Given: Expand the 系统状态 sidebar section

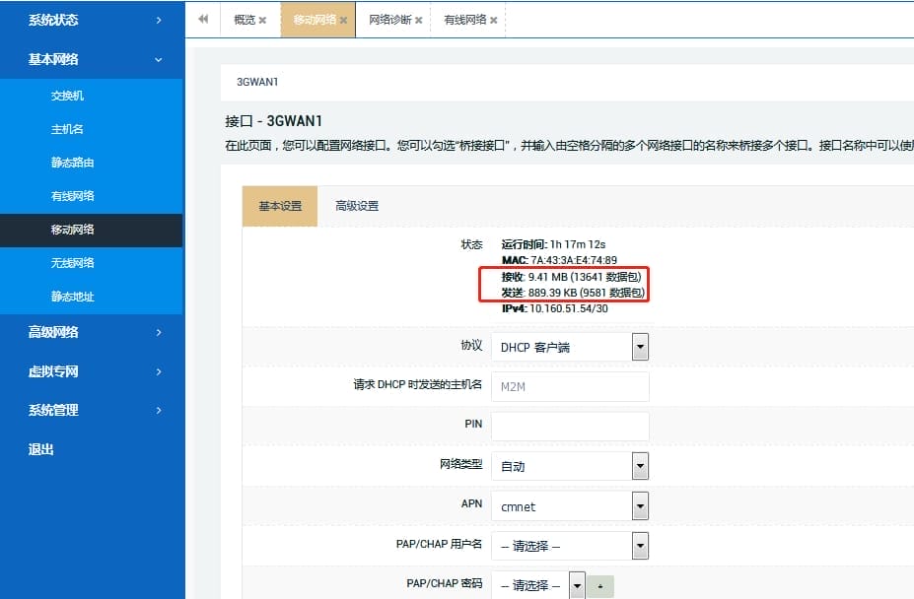Looking at the screenshot, I should 92,20.
